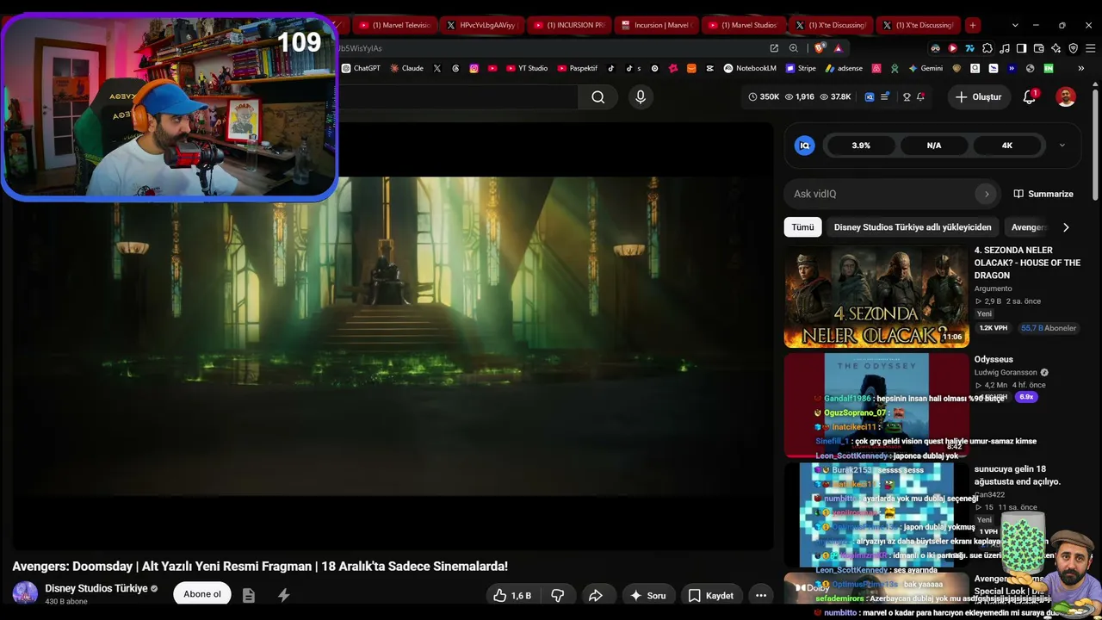Like the video showing 1,6 B
Viewport: 1102px width, 620px height.
(512, 595)
